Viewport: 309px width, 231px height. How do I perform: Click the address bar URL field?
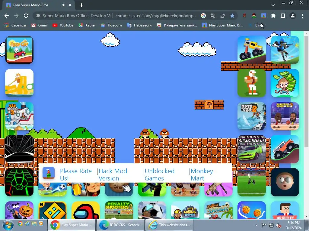click(x=156, y=16)
